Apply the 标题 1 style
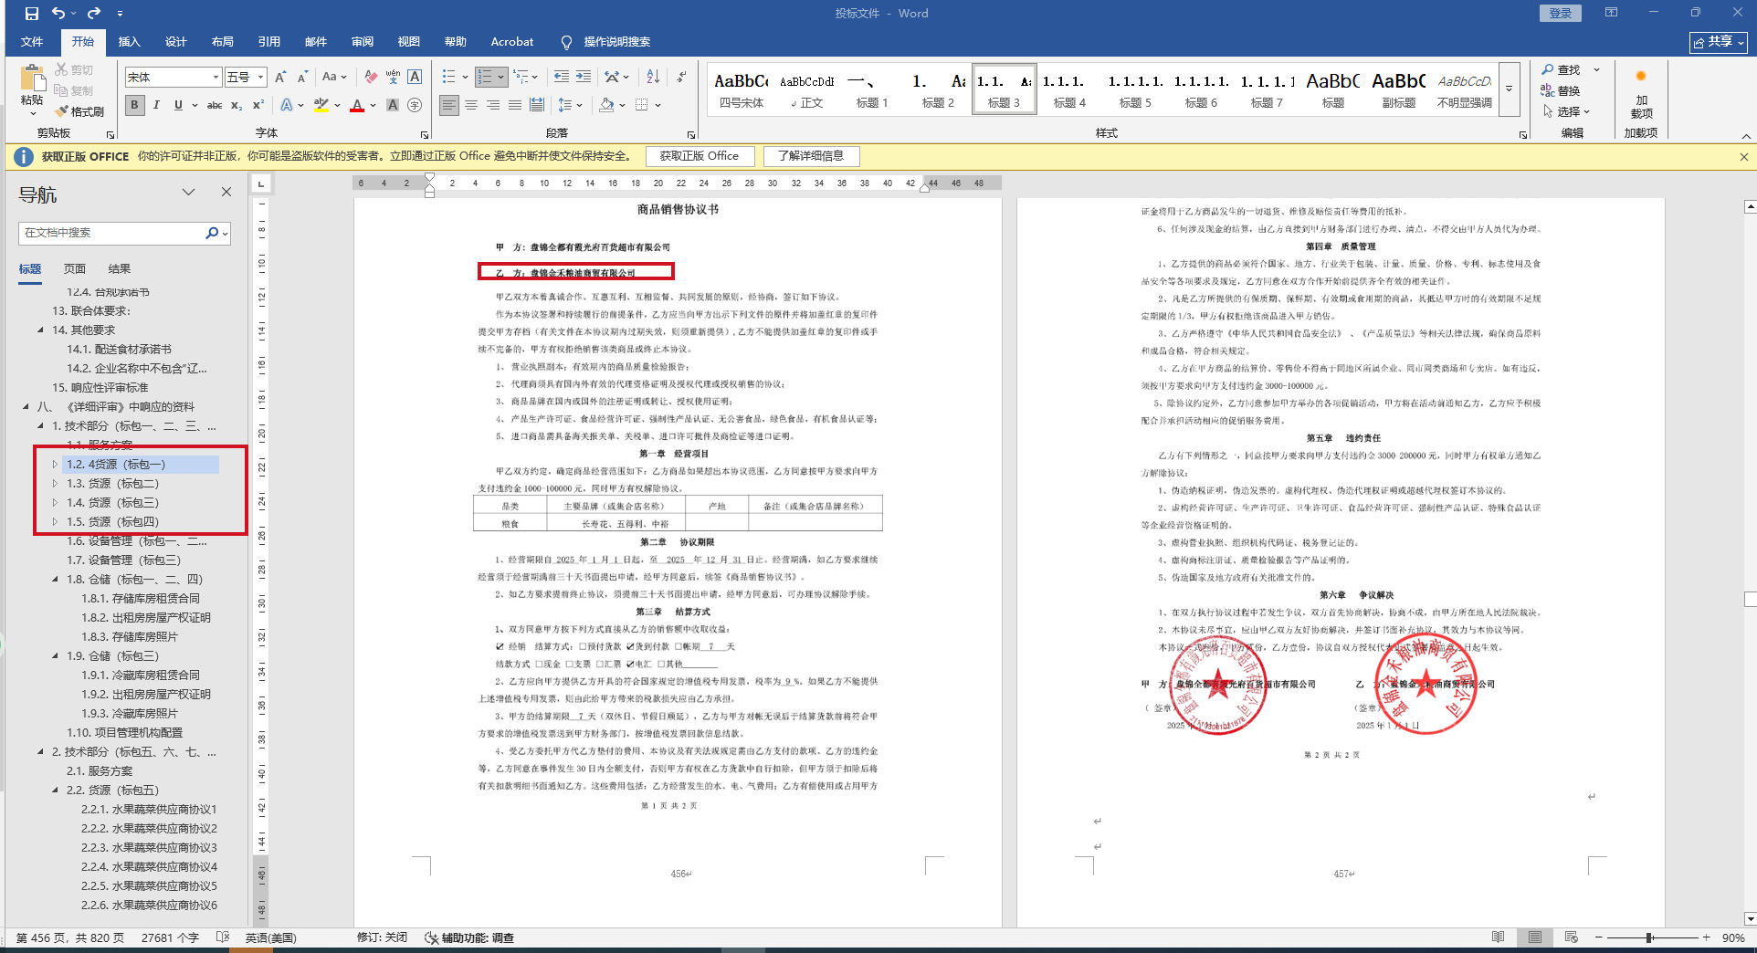Screen dimensions: 1757x953 pos(872,89)
